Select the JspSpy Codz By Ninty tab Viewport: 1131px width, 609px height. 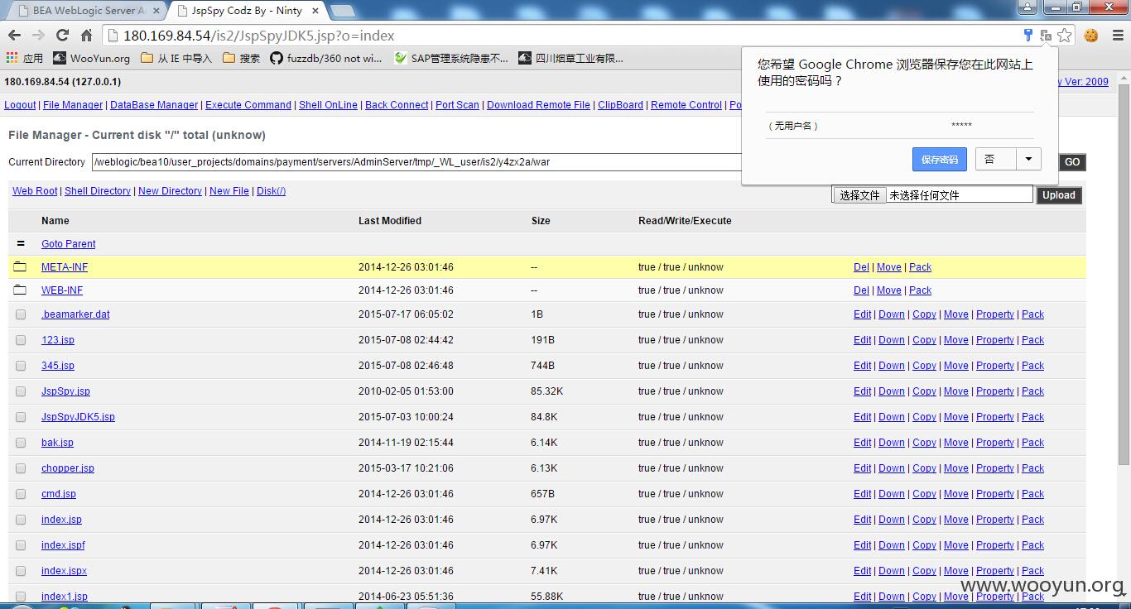(x=246, y=11)
